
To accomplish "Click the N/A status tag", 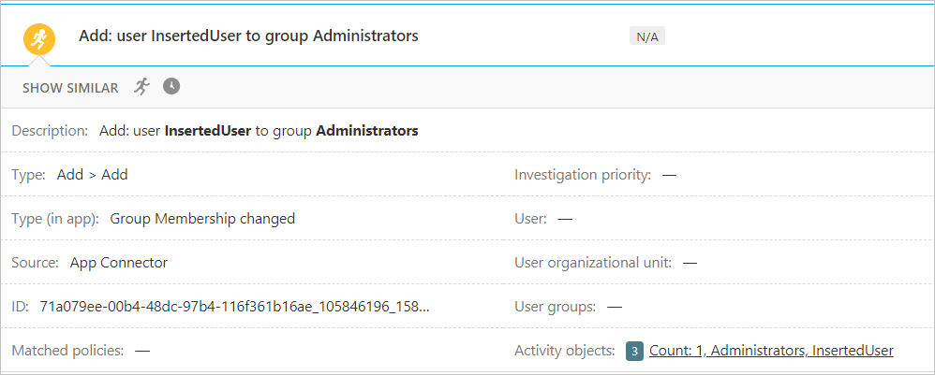I will 646,37.
